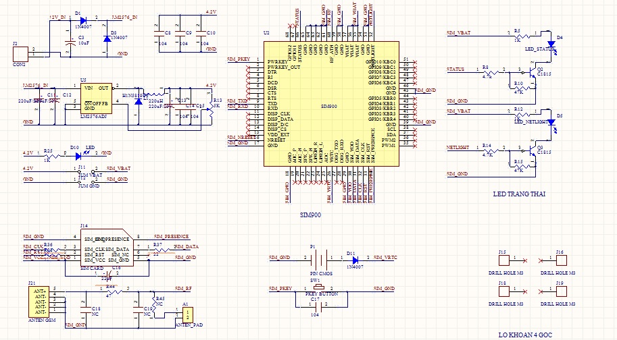Click the D5 LED_NETLIGHT diode
Image resolution: width=617 pixels, height=340 pixels.
pyautogui.click(x=551, y=122)
